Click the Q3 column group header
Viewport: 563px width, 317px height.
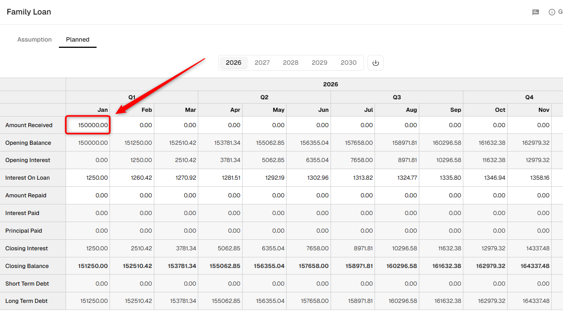coord(397,97)
